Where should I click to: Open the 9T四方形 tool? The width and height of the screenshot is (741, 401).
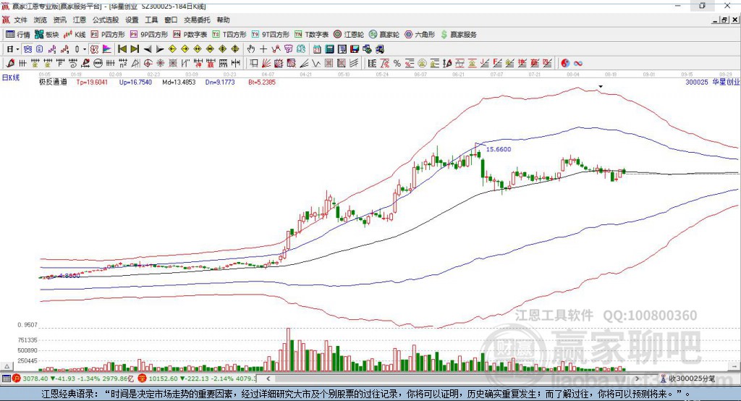coord(271,35)
